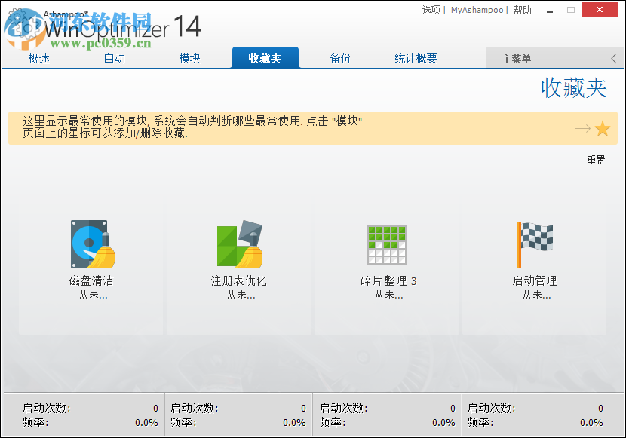Open the 模块 modules page
Screen dimensions: 626x438
(x=191, y=57)
